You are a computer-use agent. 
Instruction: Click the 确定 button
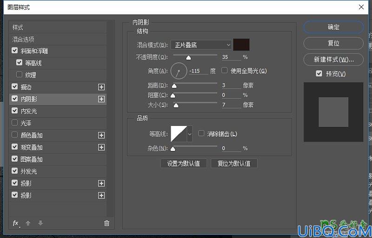pos(333,27)
